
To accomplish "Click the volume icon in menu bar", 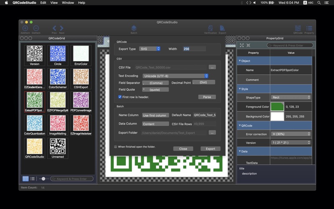I will [x=255, y=3].
